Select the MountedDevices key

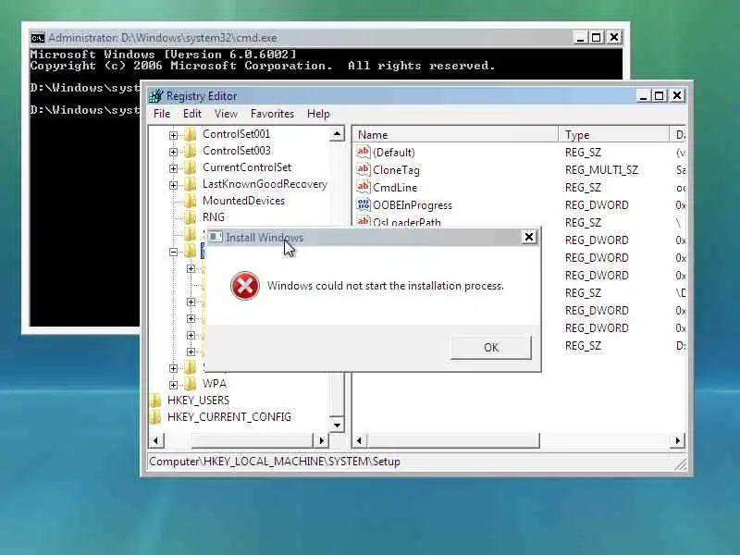243,201
